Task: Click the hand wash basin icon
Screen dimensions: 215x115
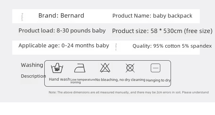Action: pyautogui.click(x=57, y=68)
